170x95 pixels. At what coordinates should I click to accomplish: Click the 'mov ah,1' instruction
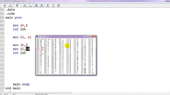(x=20, y=25)
